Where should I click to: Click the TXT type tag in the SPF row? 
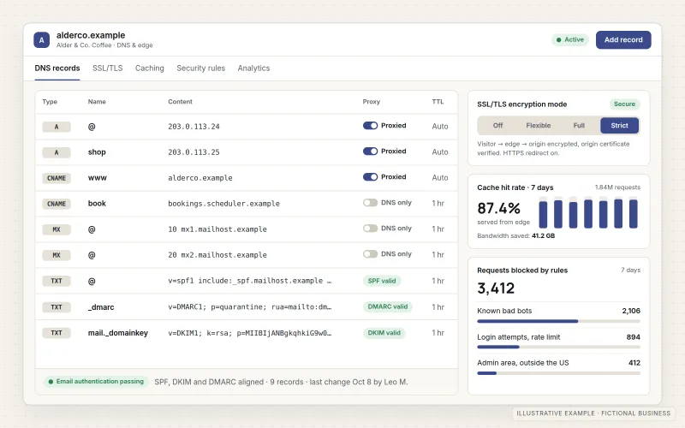point(57,282)
